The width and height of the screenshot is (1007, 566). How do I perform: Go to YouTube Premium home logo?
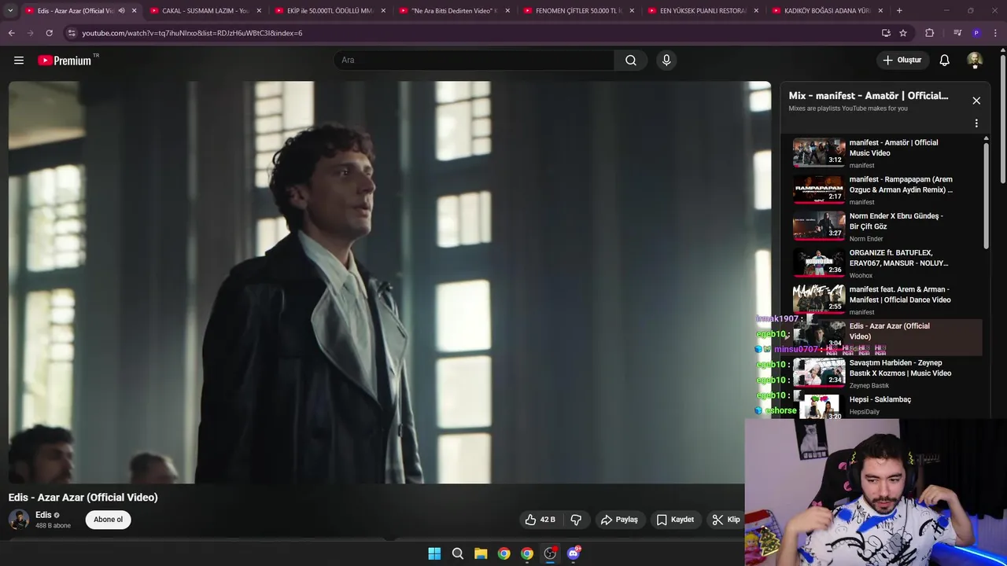click(x=65, y=61)
